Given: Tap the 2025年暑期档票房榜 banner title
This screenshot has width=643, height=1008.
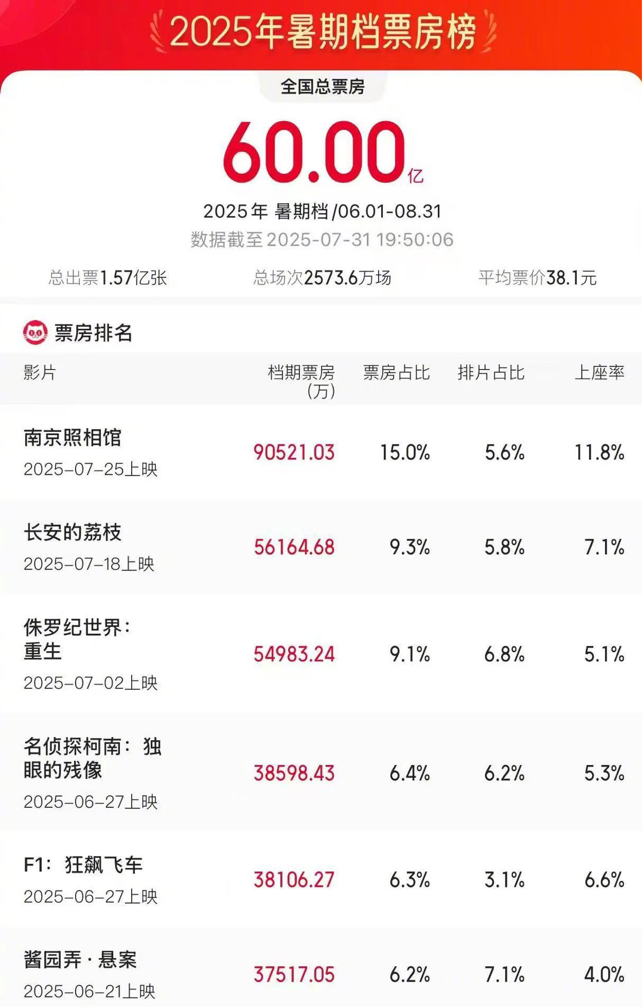Looking at the screenshot, I should (323, 31).
